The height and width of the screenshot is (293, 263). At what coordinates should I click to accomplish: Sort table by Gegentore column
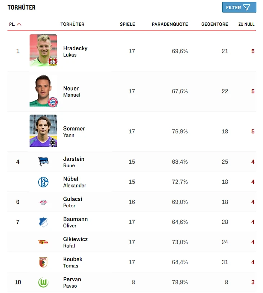215,24
